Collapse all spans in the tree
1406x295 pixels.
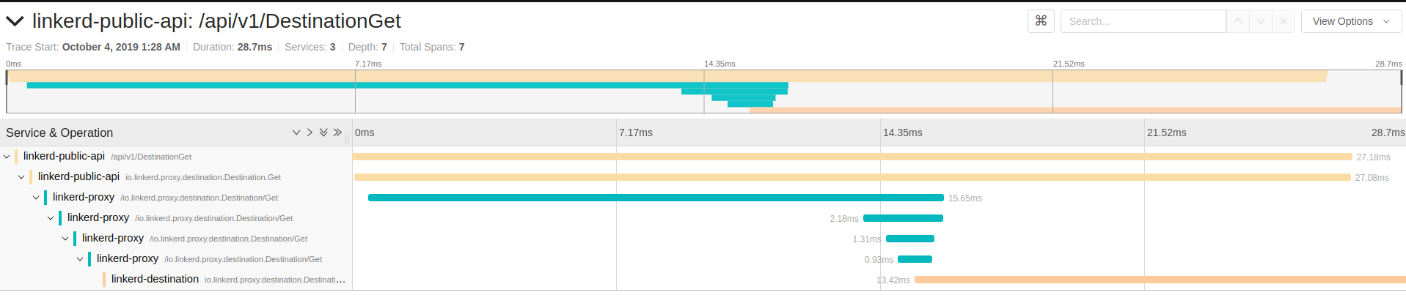pyautogui.click(x=337, y=132)
